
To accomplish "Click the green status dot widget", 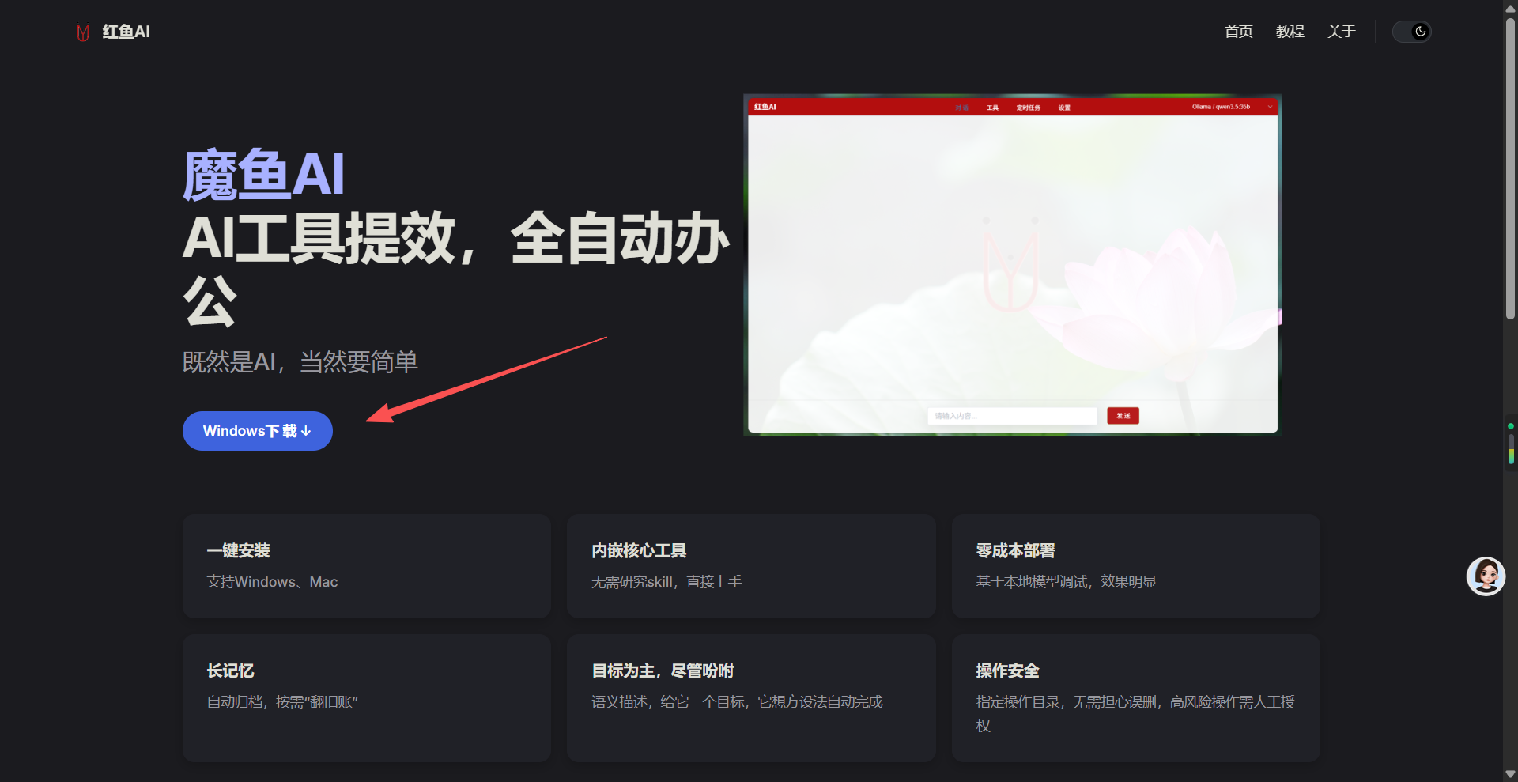I will (x=1510, y=426).
